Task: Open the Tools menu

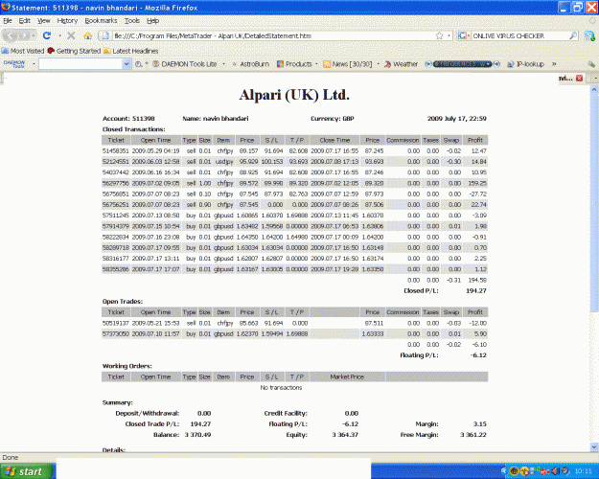Action: pos(132,21)
